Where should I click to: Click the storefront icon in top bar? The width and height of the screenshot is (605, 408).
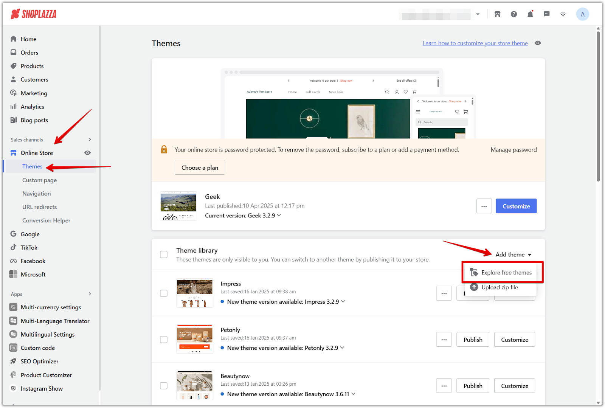[x=497, y=14]
